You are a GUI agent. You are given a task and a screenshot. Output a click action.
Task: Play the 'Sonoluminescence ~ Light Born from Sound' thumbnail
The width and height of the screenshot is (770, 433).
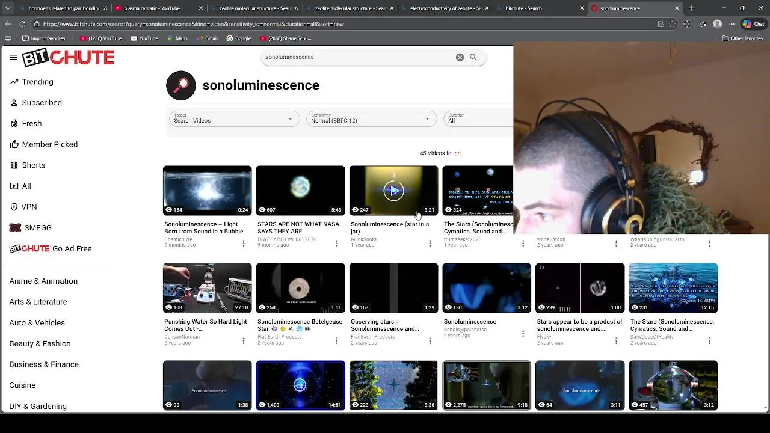point(208,191)
